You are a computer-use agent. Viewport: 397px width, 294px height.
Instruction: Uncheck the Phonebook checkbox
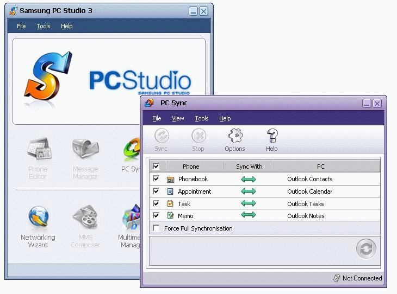tap(156, 178)
